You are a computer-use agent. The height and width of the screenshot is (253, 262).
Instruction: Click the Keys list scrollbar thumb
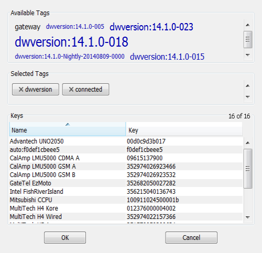(248, 169)
